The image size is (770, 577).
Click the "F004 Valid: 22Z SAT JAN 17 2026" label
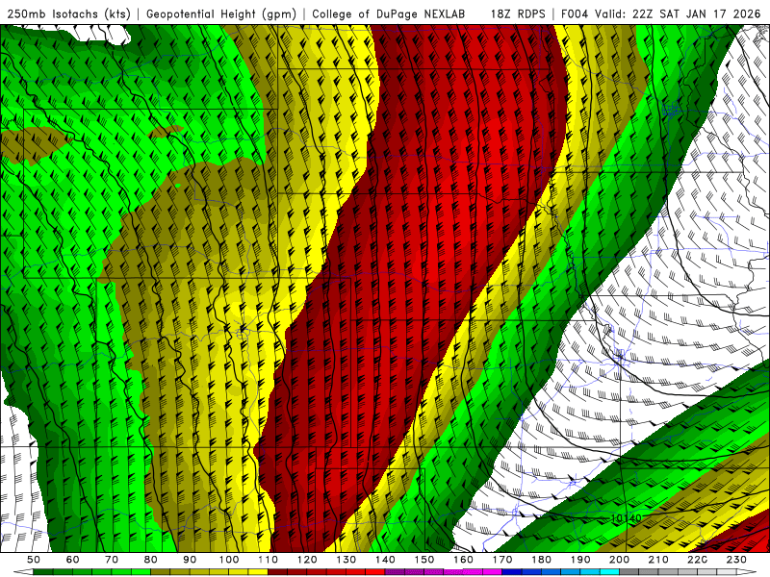click(661, 14)
